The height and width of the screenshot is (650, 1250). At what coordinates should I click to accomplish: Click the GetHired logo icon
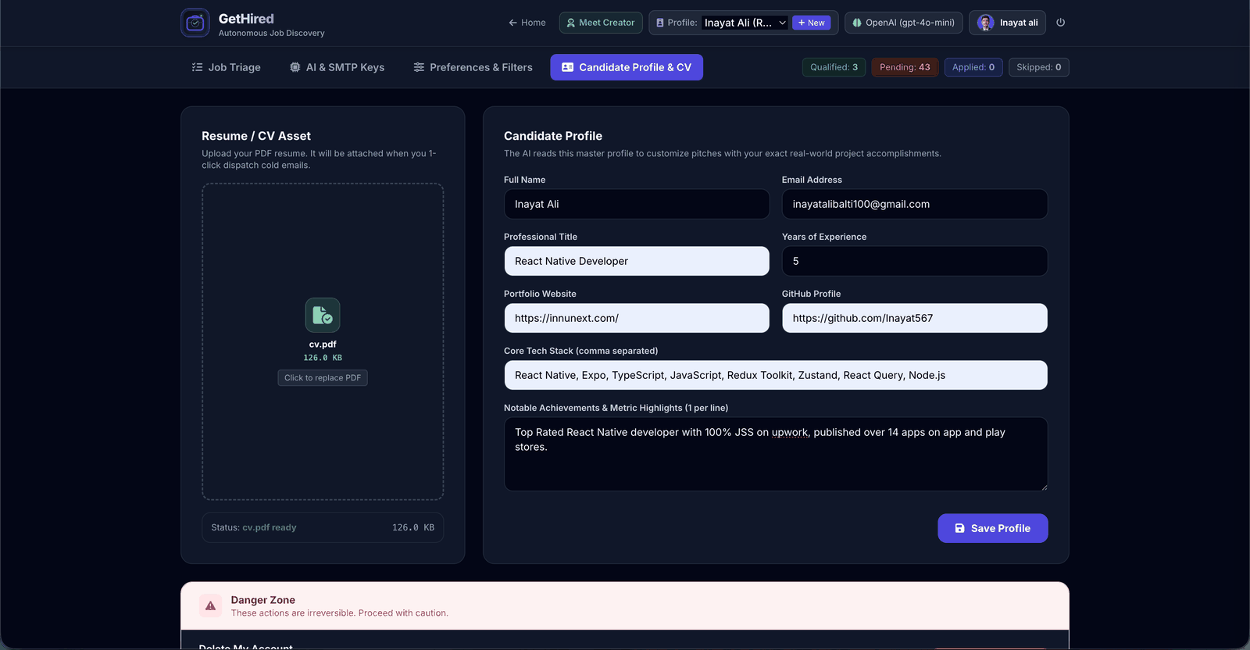click(195, 23)
